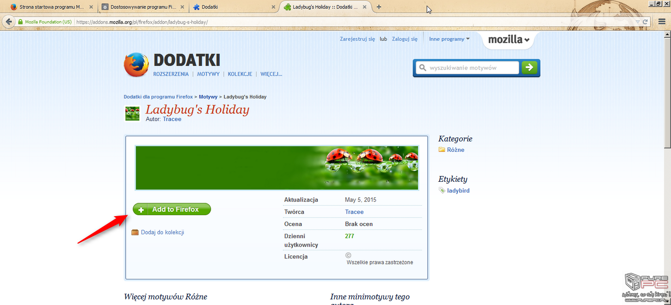671x305 pixels.
Task: Click the Firefox logo next to DODATKI
Action: pos(136,65)
